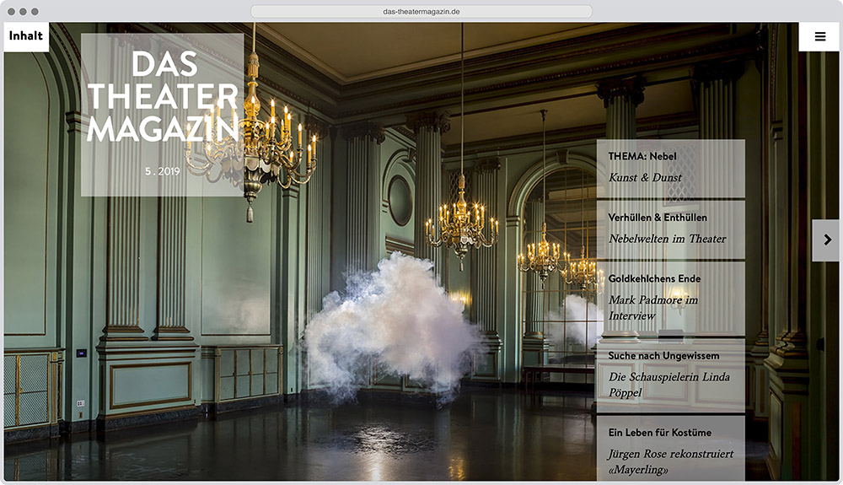Image resolution: width=843 pixels, height=485 pixels.
Task: Open the hamburger menu icon
Action: [x=819, y=36]
